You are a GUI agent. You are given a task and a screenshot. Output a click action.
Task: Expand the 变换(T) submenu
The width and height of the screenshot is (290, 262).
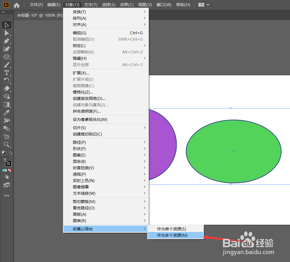[106, 12]
